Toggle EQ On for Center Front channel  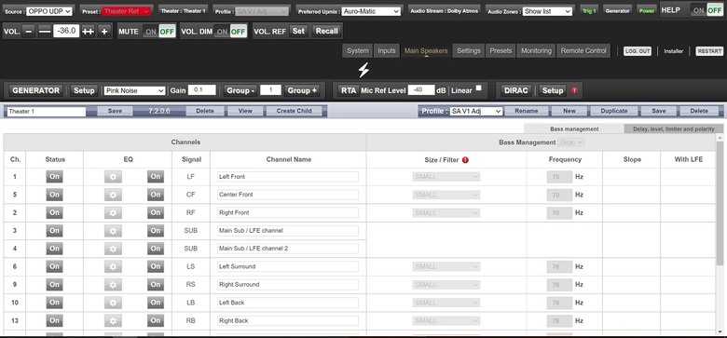(x=156, y=195)
